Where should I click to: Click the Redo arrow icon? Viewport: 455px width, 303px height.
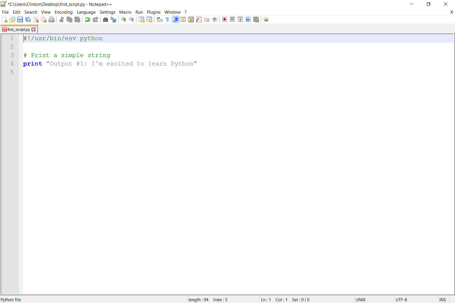95,20
